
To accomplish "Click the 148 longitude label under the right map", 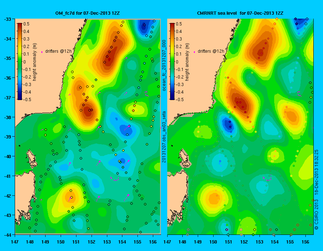I will pyautogui.click(x=183, y=242).
